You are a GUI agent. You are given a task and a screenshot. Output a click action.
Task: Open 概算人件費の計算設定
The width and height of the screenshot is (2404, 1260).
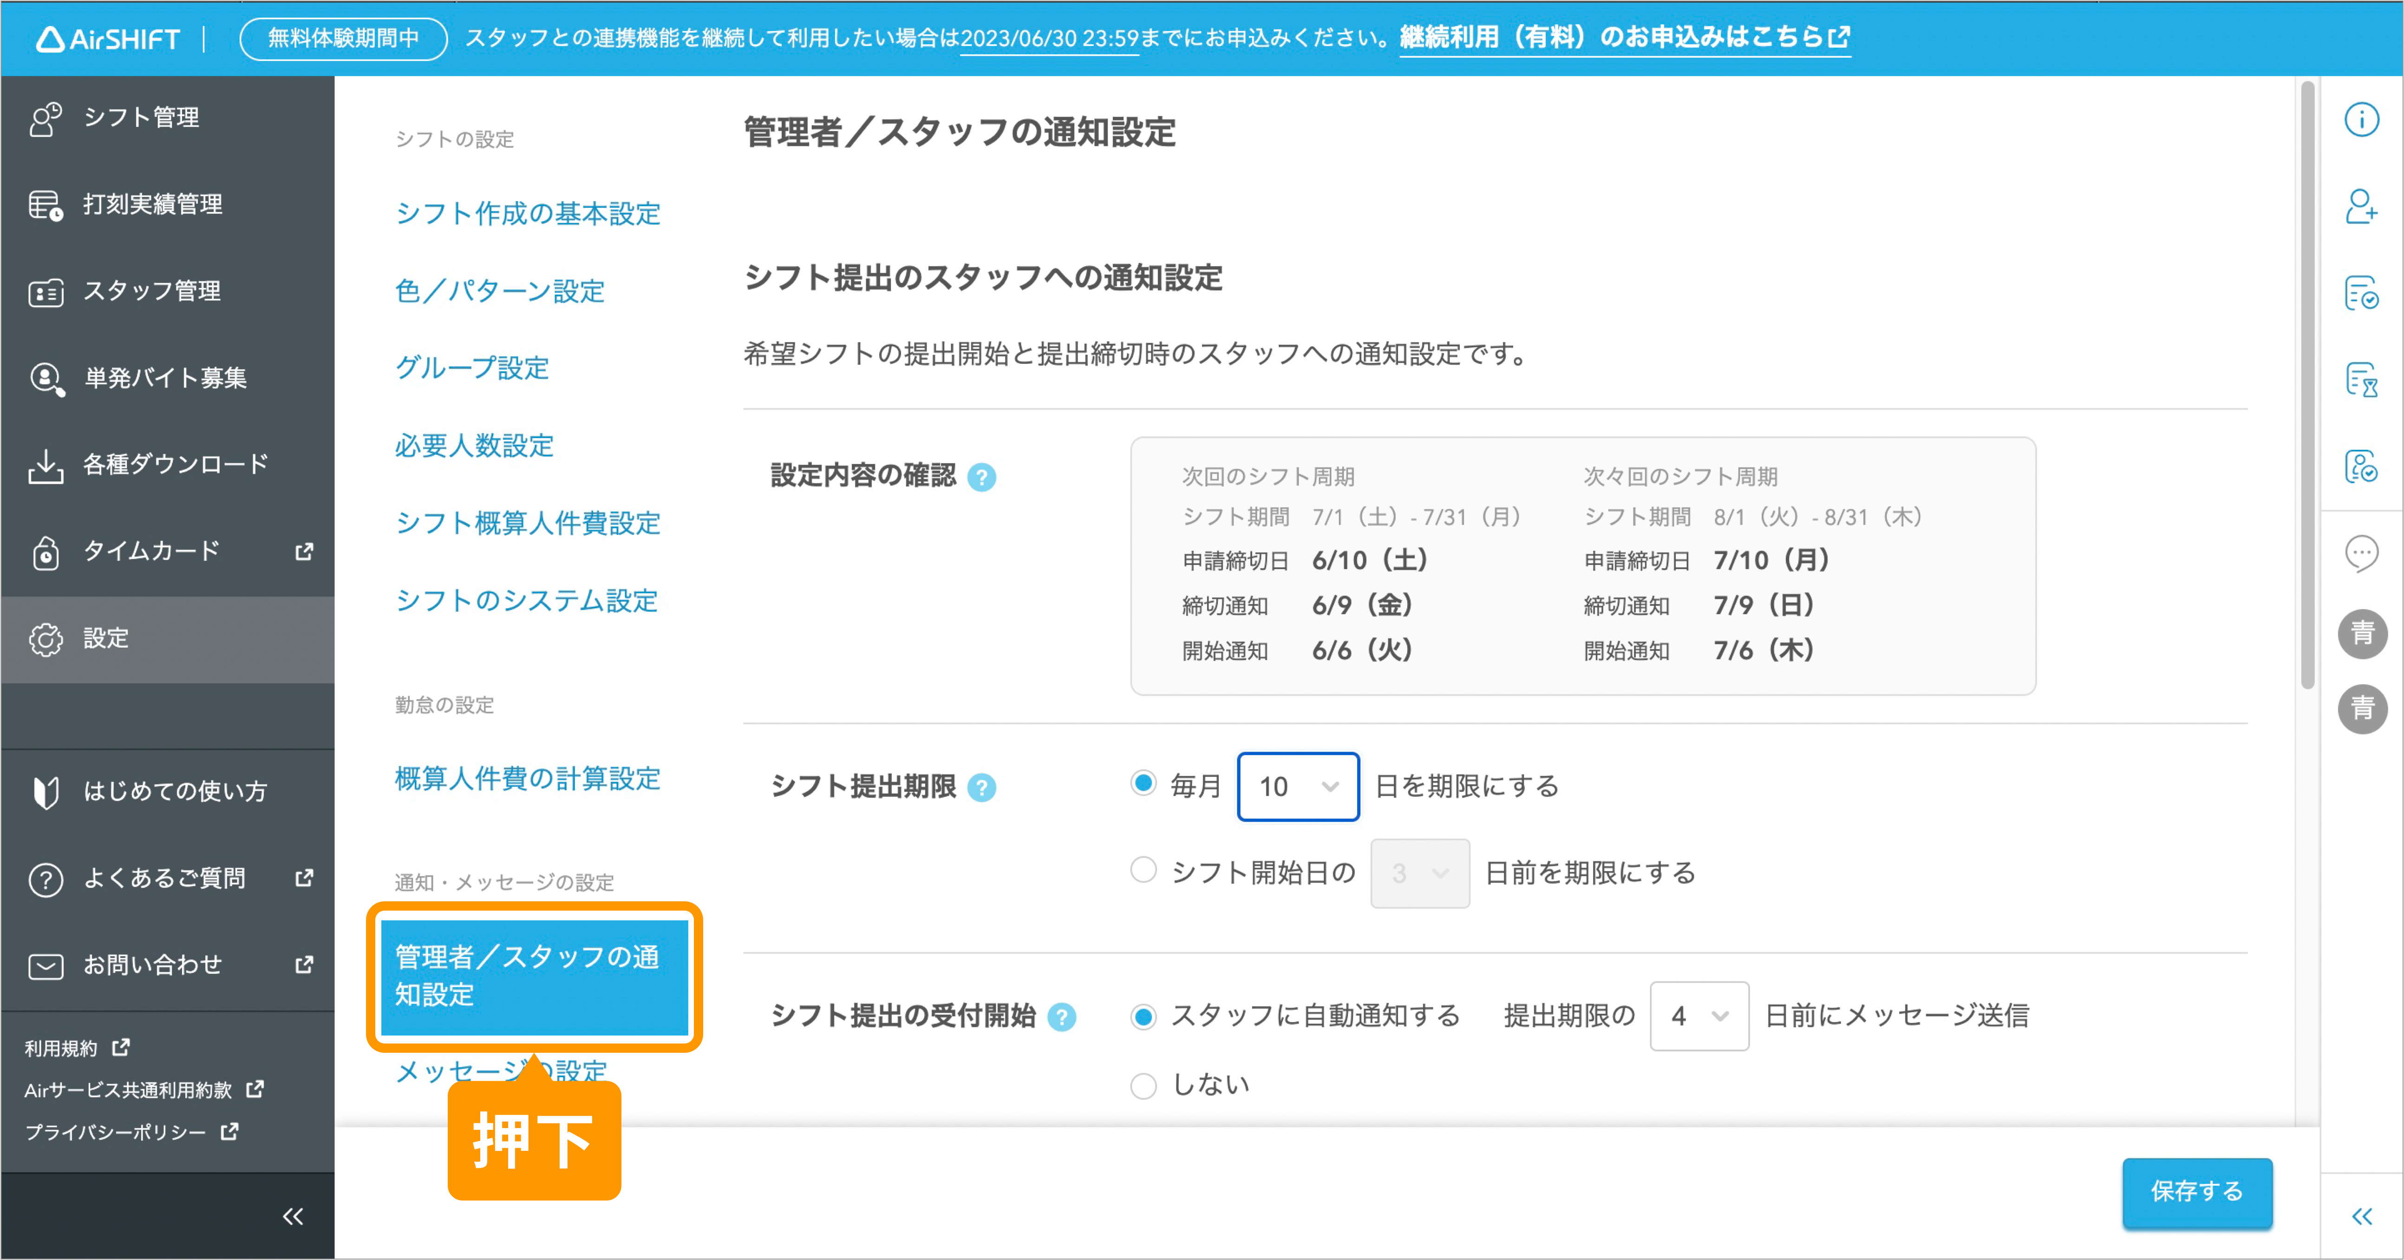(527, 778)
